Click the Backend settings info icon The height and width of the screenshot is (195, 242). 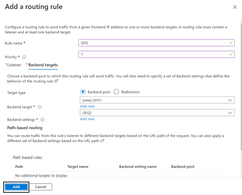pos(43,119)
